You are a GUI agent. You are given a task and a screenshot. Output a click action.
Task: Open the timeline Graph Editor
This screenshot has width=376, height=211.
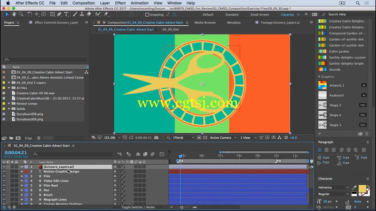162,154
